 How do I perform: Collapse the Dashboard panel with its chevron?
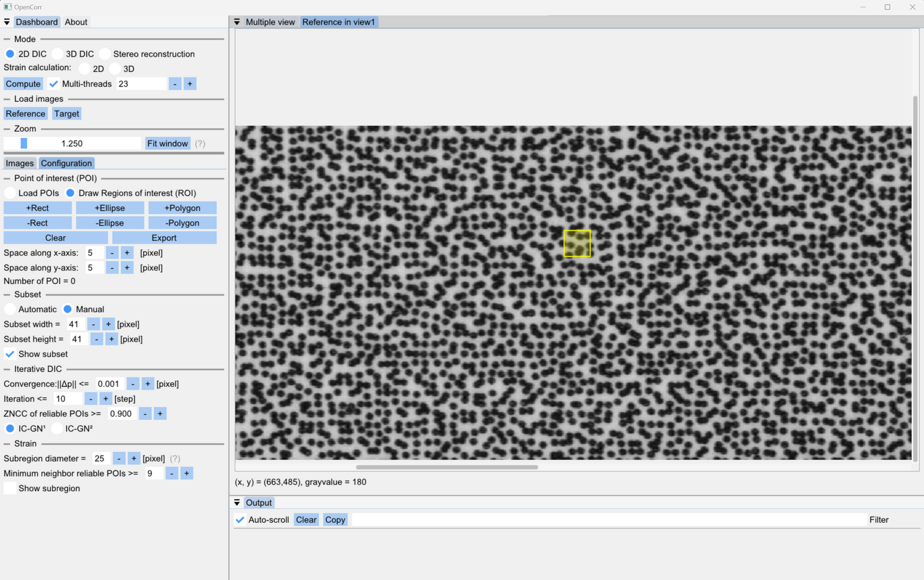point(7,21)
